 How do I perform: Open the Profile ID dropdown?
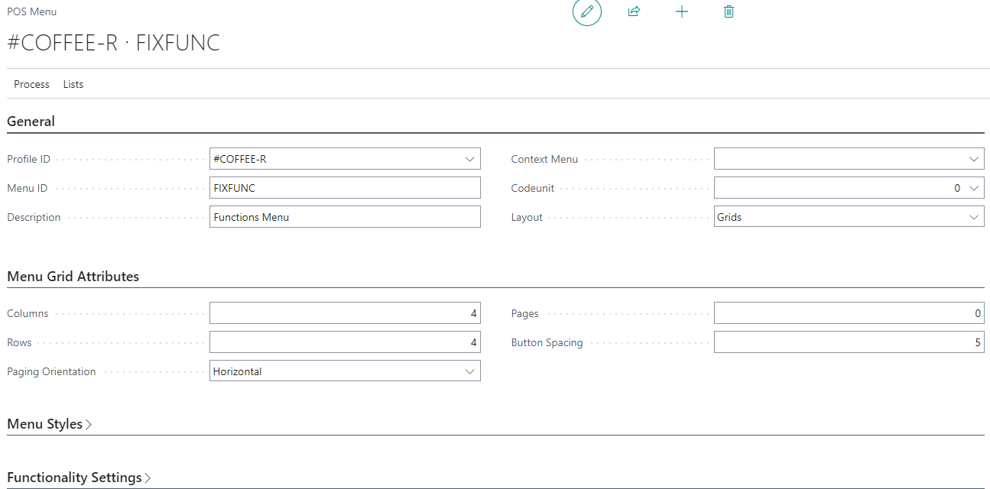tap(469, 159)
